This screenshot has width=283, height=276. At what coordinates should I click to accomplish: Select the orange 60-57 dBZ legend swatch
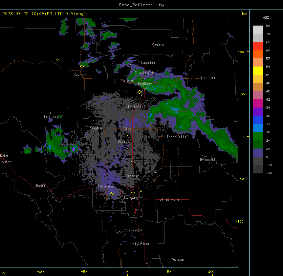(258, 54)
